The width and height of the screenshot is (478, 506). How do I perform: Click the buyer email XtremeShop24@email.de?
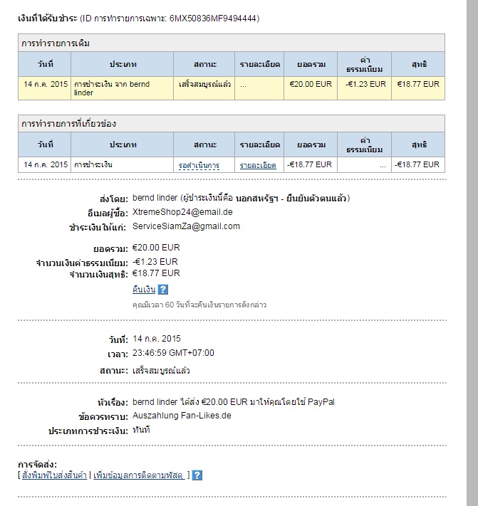click(x=183, y=212)
